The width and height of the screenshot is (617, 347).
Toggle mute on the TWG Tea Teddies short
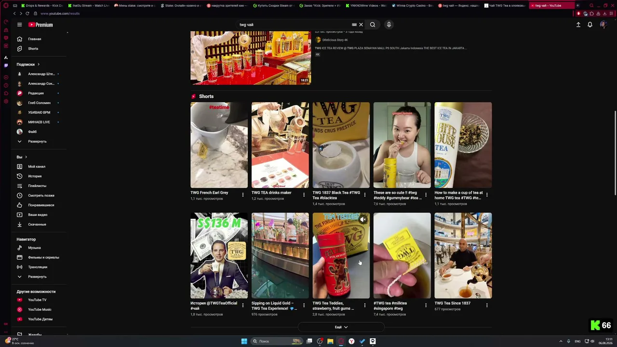point(363,220)
